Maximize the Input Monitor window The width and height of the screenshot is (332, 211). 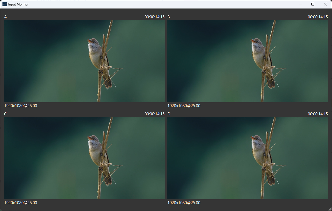313,4
